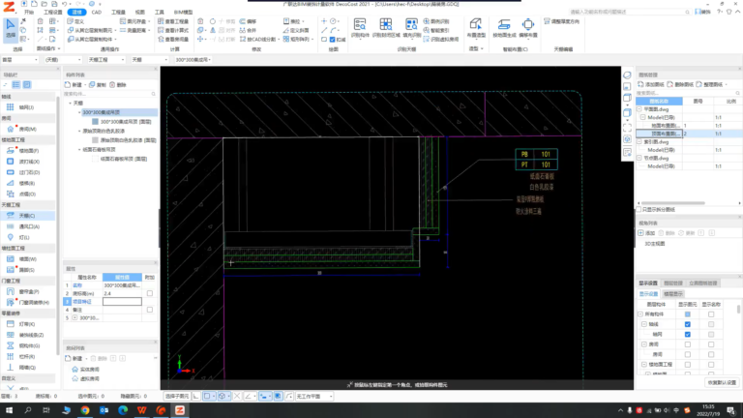Open 工程量 ribbon tab
743x418 pixels.
point(118,12)
